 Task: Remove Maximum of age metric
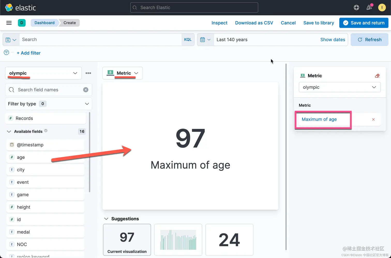point(373,119)
